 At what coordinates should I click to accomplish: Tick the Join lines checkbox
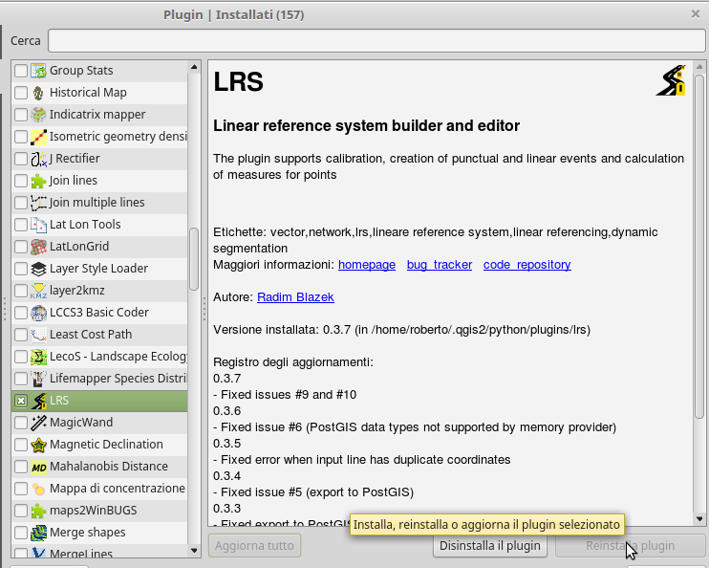(21, 181)
